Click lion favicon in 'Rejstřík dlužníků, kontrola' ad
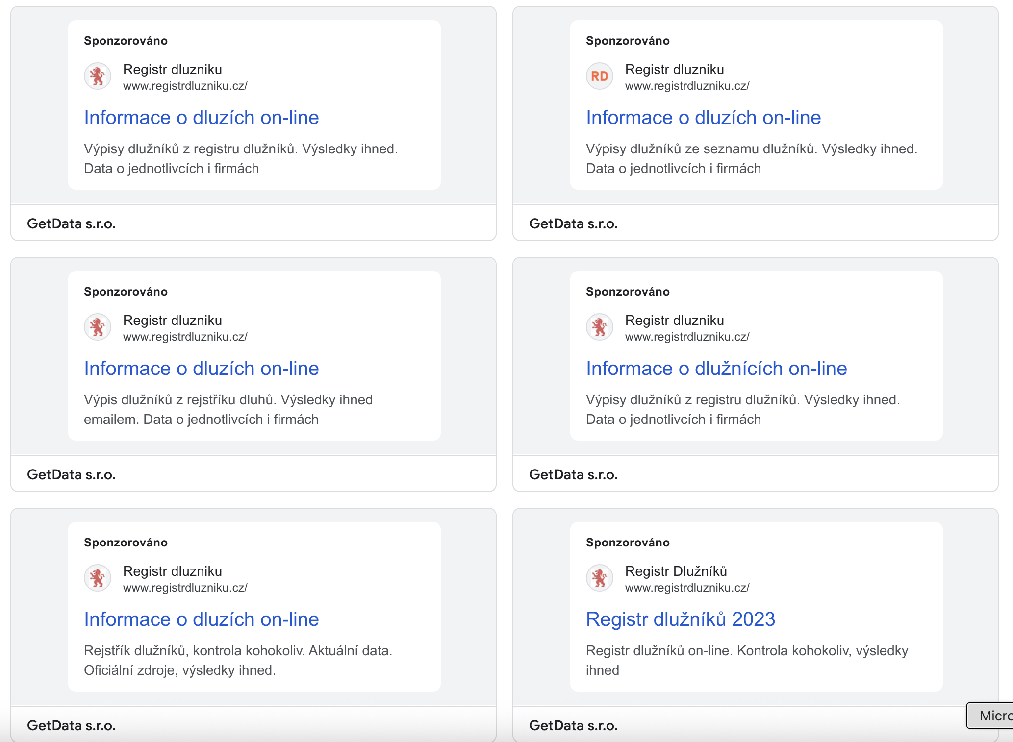Screen dimensions: 1013x742 98,578
